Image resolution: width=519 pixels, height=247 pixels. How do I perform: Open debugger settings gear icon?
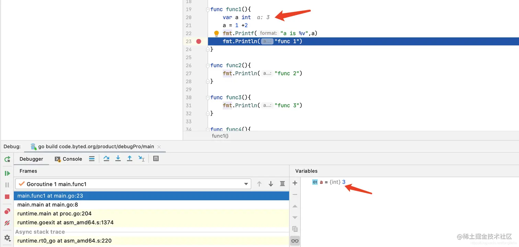click(7, 238)
